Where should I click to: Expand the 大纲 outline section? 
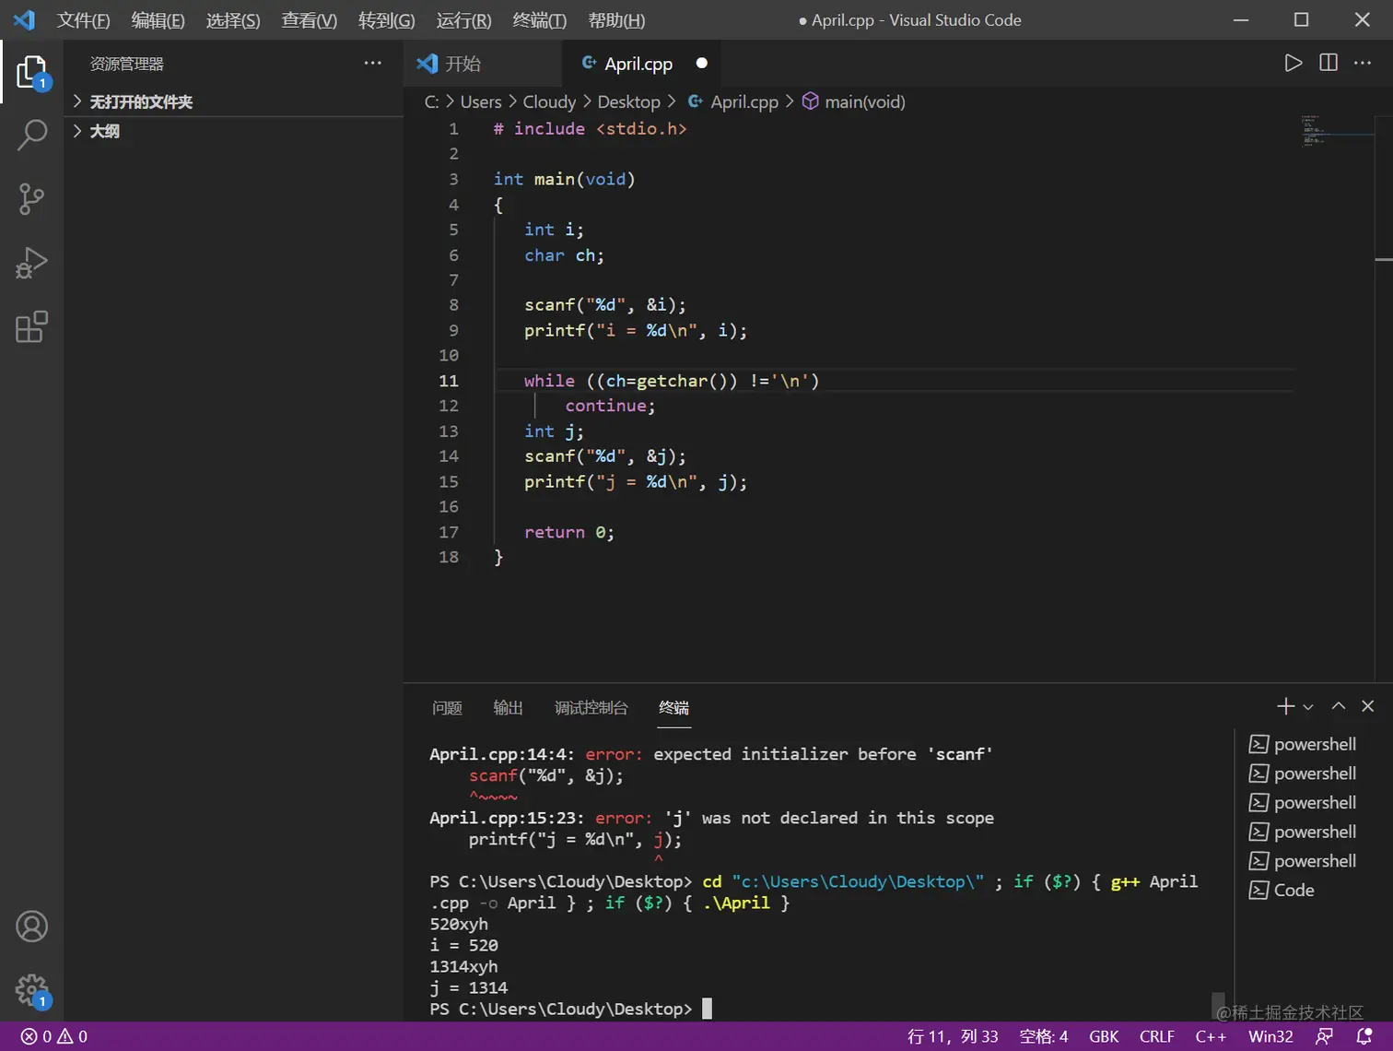coord(104,131)
